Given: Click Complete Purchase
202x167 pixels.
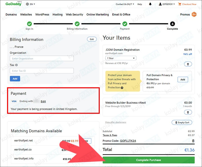Looking at the screenshot, I should [x=148, y=160].
